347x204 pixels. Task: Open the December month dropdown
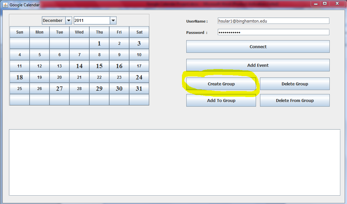[x=69, y=21]
